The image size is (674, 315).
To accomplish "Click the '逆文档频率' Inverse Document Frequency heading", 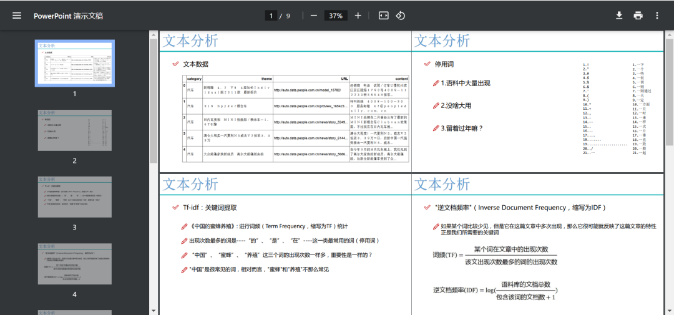I will coord(520,208).
